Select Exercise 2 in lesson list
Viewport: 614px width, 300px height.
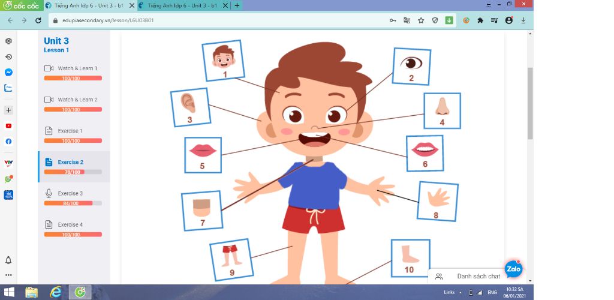coord(74,167)
